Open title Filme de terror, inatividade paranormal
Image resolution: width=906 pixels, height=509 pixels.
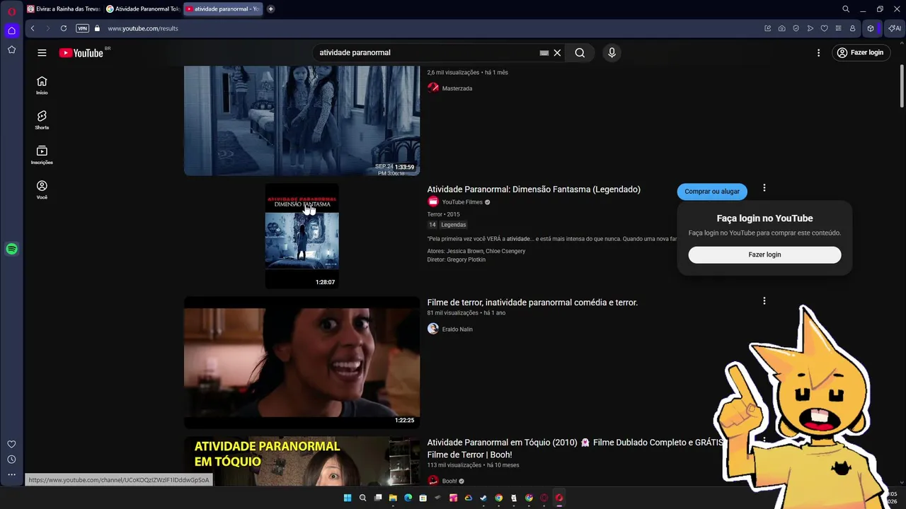[532, 303]
